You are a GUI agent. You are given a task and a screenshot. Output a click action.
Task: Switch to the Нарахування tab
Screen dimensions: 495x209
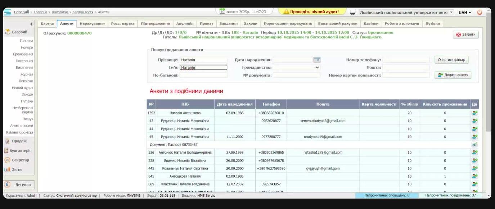92,23
